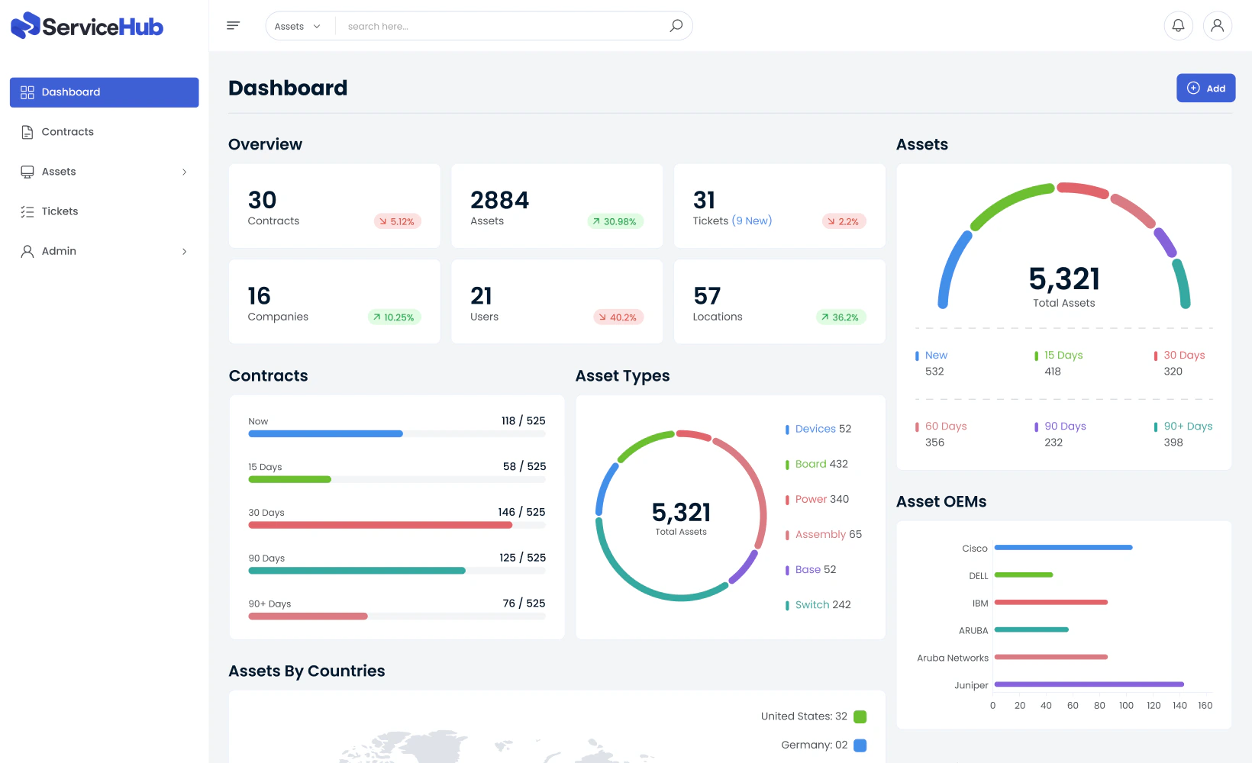
Task: Click the 30 Days contracts progress bar
Action: pos(397,525)
